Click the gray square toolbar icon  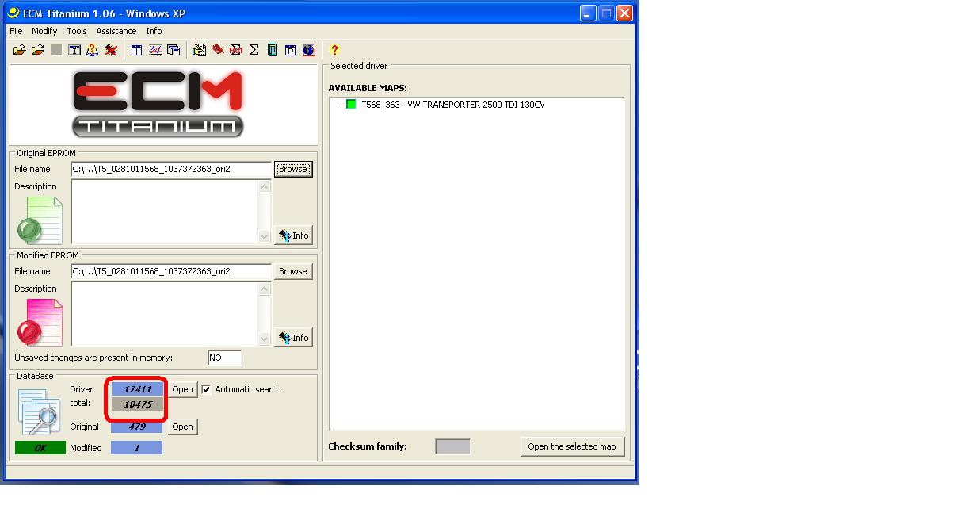(x=55, y=50)
